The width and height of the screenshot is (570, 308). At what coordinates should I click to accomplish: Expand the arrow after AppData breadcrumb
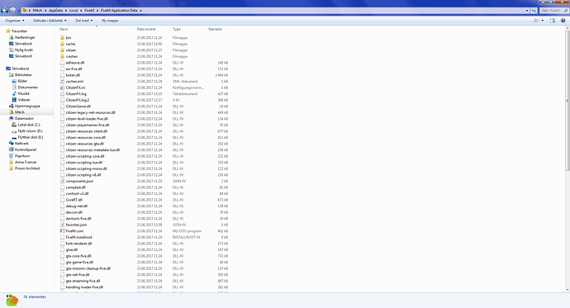pos(66,11)
